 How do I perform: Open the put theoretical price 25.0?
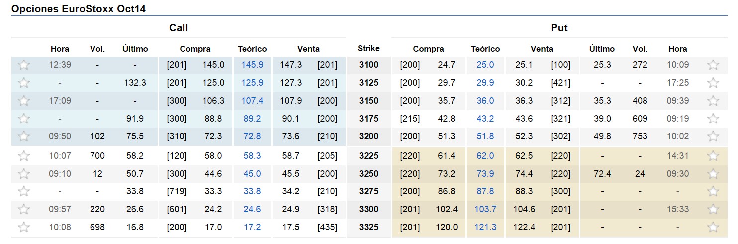tap(485, 65)
